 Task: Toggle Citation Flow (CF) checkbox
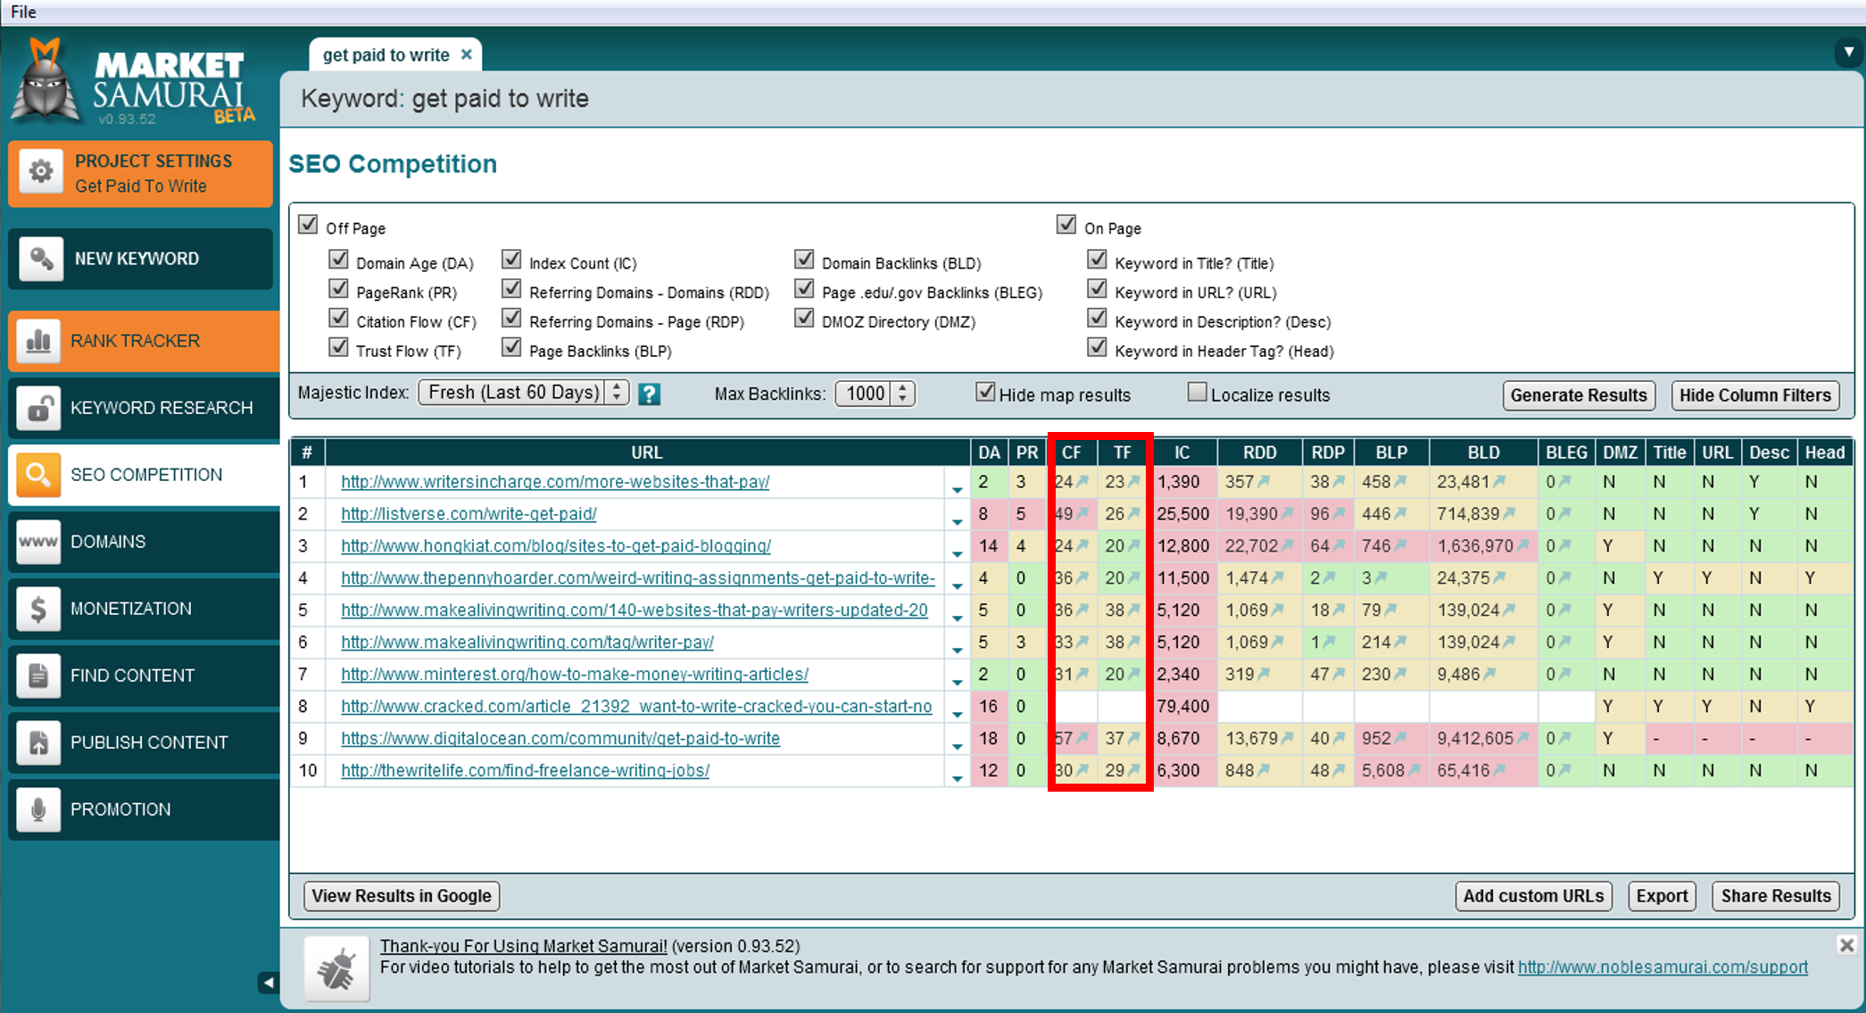point(338,318)
